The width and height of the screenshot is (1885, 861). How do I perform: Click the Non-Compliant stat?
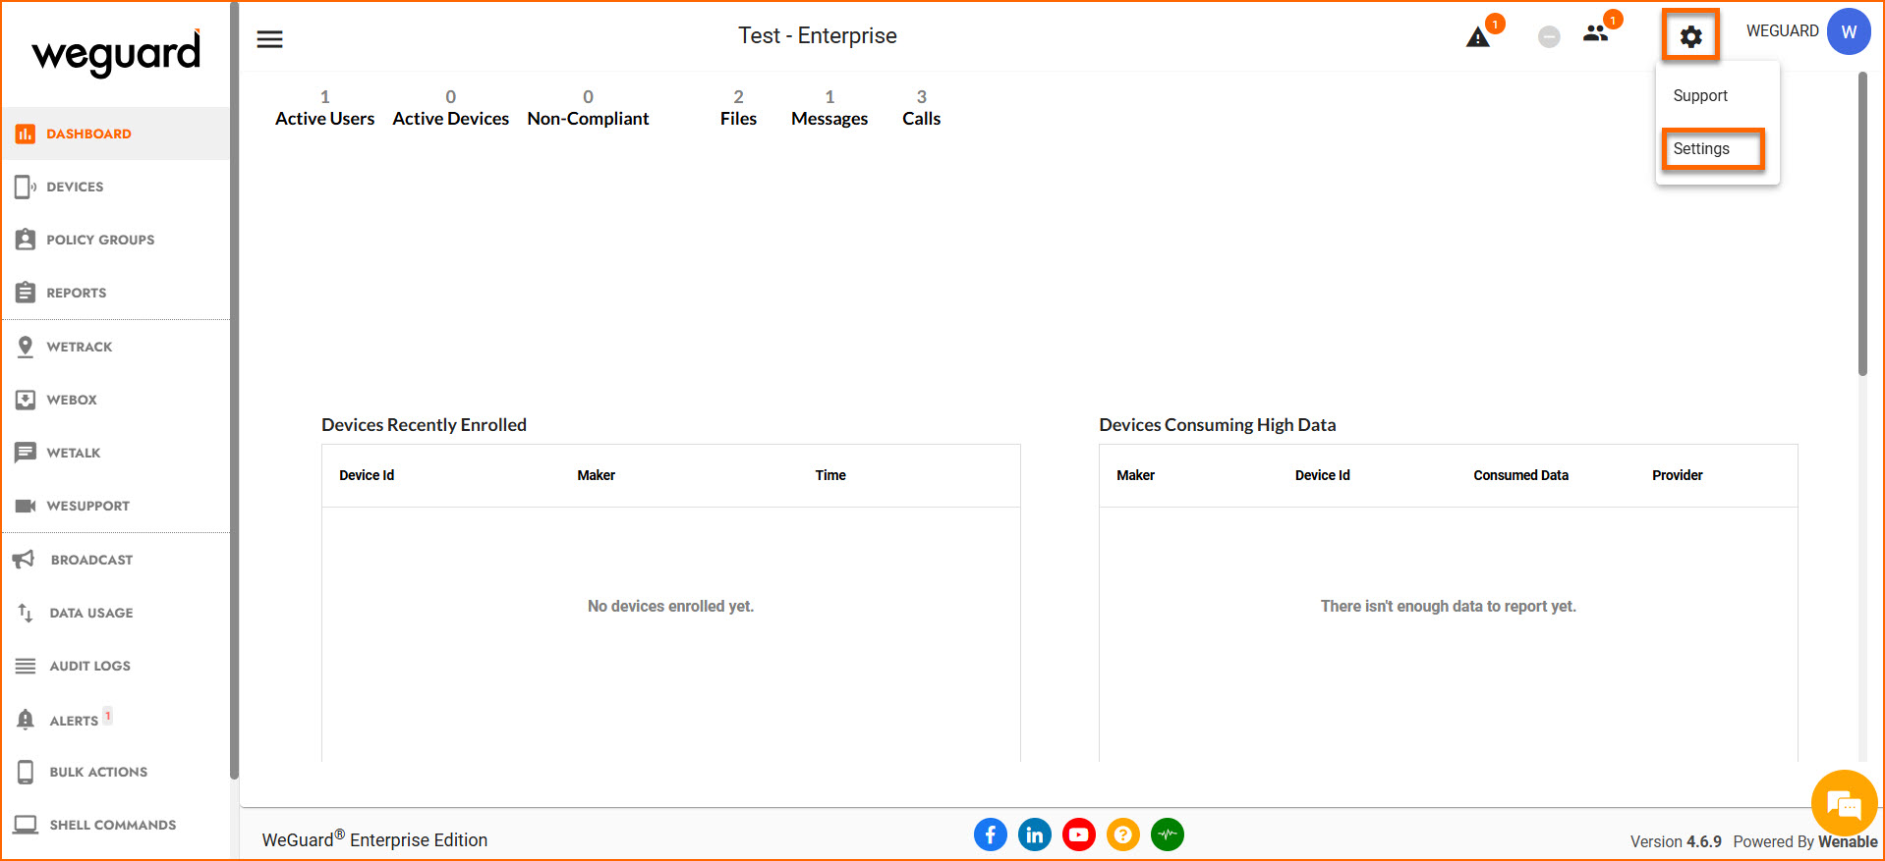coord(588,108)
